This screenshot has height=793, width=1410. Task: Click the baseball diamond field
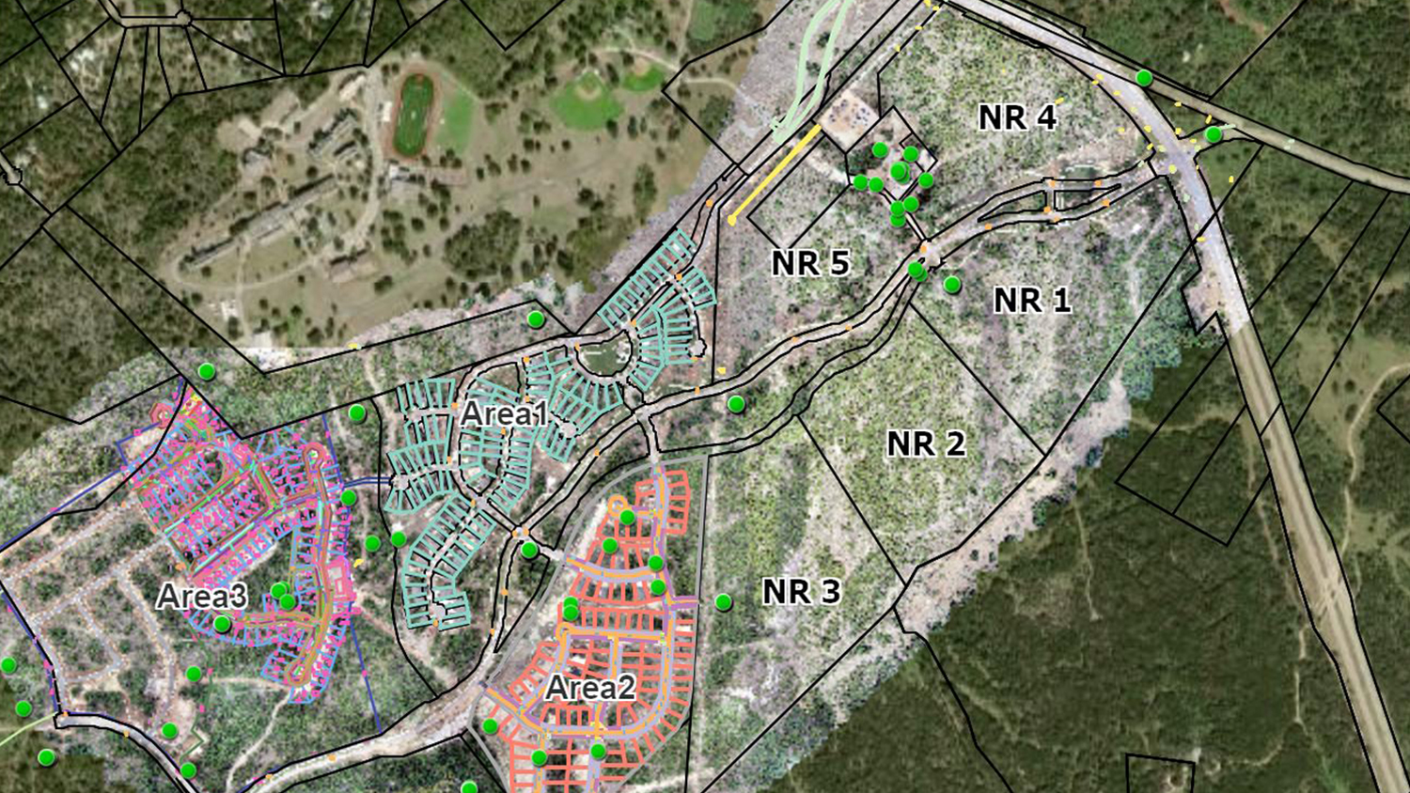[x=587, y=101]
